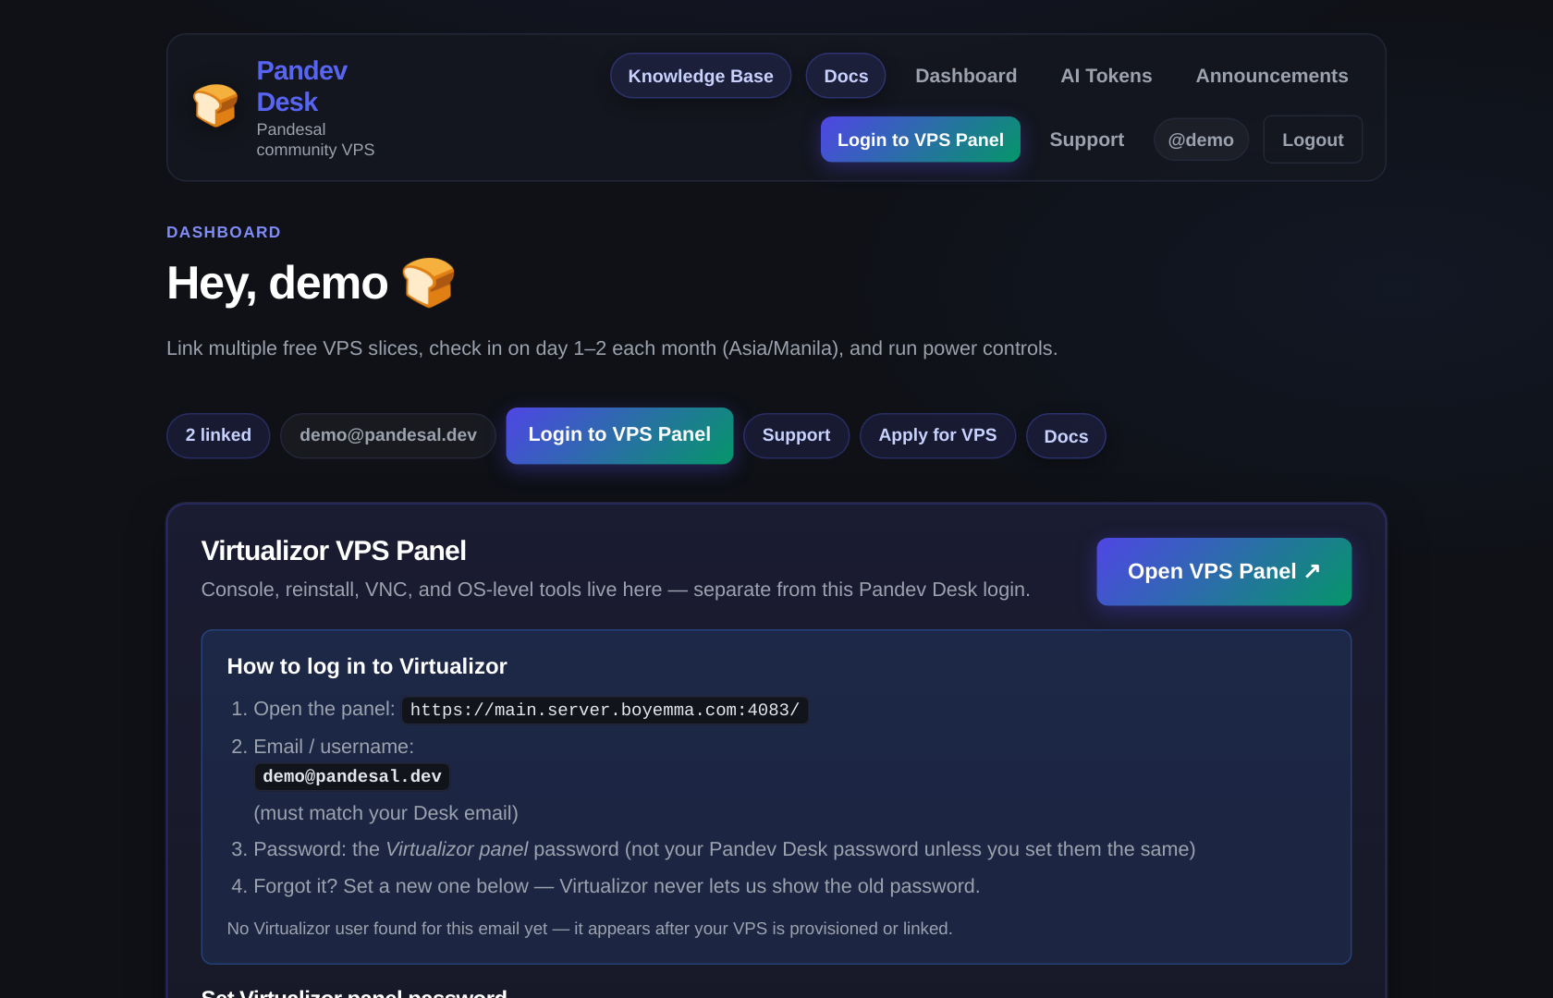Click the No Virtualizor user found notice
This screenshot has height=998, width=1553.
pyautogui.click(x=590, y=928)
